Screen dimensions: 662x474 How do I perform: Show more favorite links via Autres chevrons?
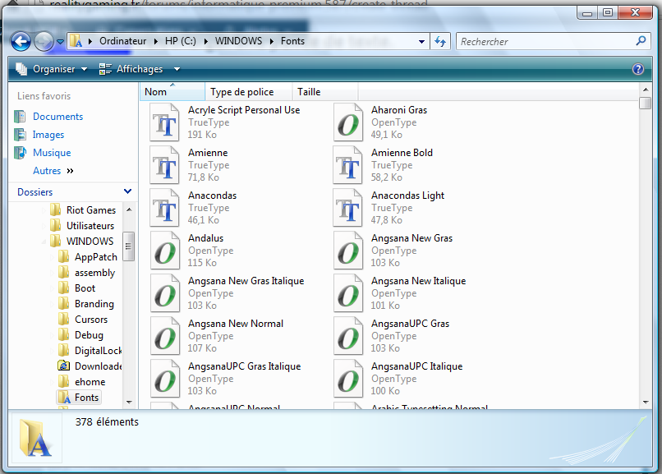pyautogui.click(x=70, y=171)
